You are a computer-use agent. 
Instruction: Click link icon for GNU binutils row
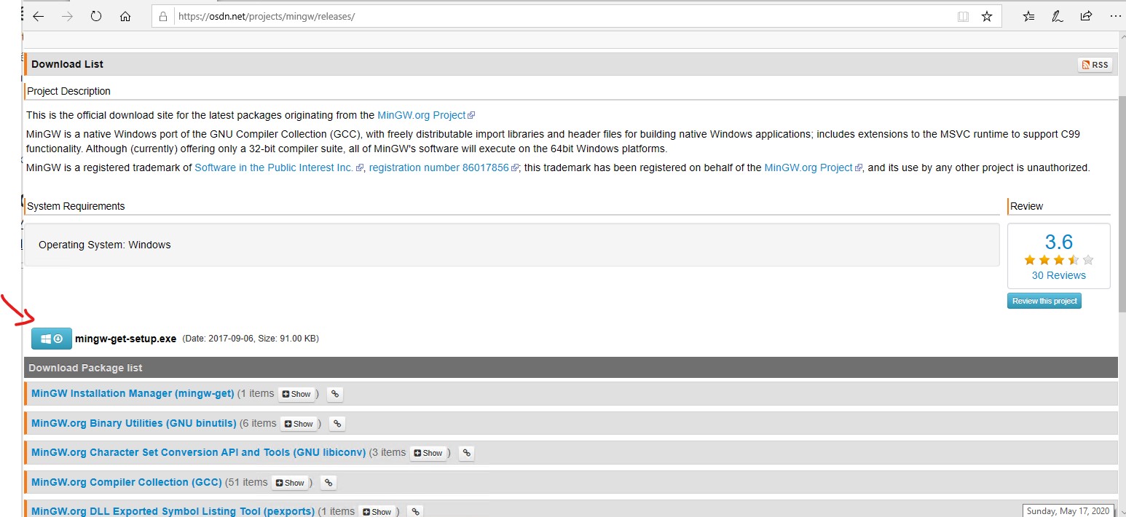point(336,424)
